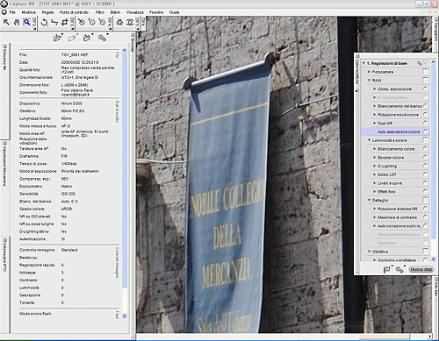439x341 pixels.
Task: Expand Controllo vignettatura settings
Action: [374, 259]
